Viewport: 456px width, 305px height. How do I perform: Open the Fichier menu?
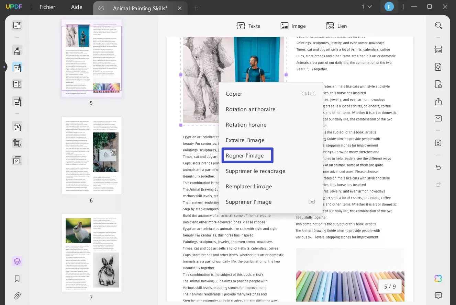47,7
